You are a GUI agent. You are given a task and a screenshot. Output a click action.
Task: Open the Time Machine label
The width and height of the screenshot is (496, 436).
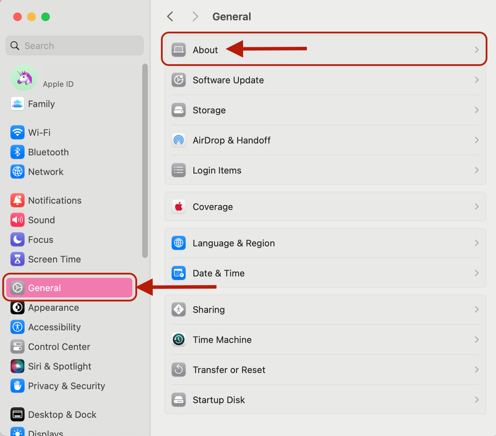[x=222, y=340]
